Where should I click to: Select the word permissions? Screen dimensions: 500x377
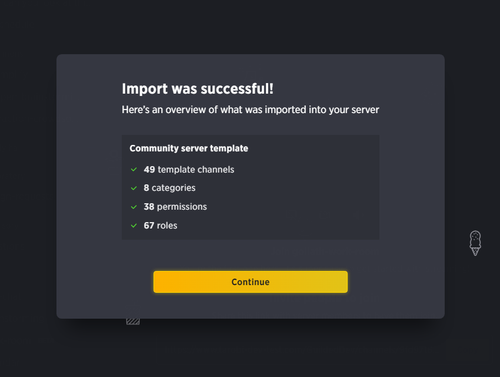[182, 207]
